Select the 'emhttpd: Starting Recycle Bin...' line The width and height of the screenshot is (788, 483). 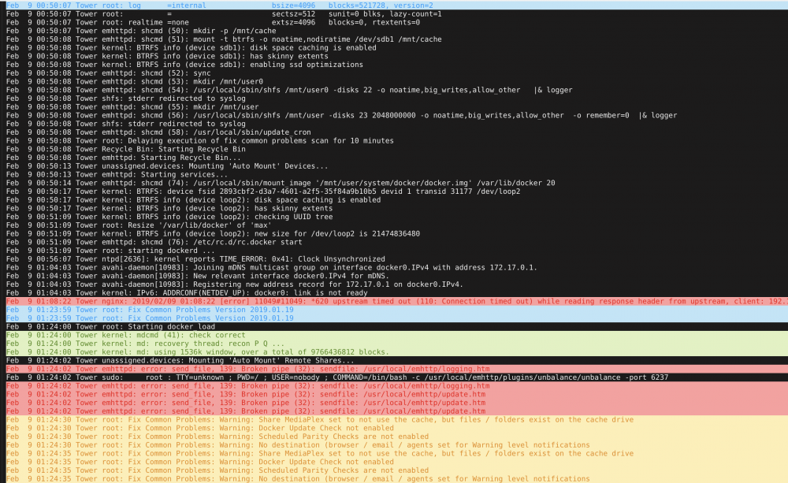click(x=124, y=158)
